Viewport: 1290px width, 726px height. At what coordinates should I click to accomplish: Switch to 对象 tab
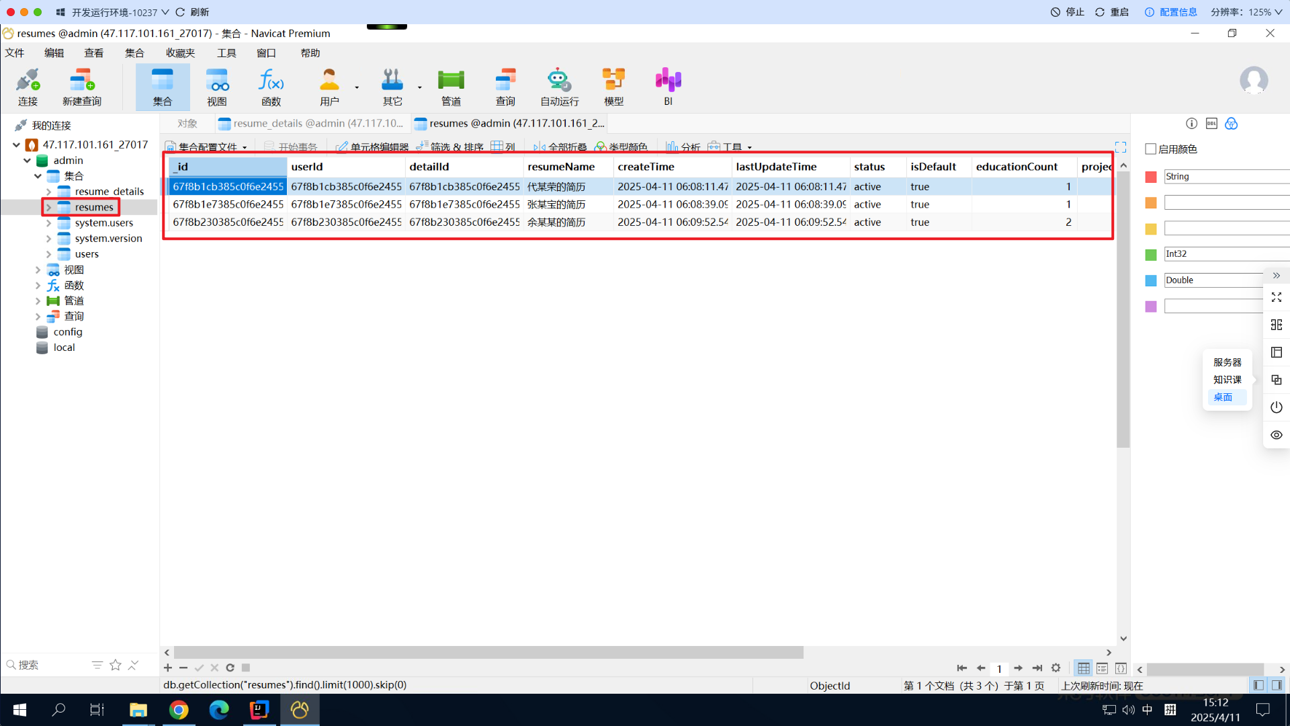coord(187,124)
